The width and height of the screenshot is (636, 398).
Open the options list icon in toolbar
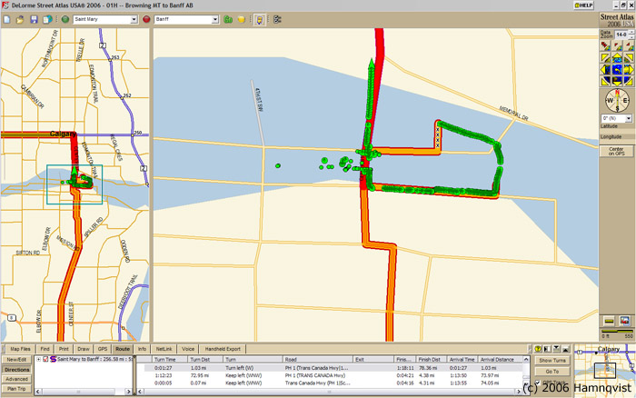pos(277,19)
